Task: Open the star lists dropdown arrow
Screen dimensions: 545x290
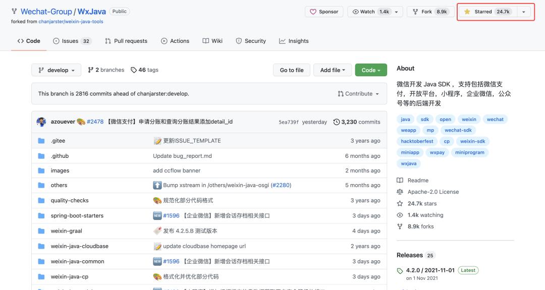Action: [x=523, y=12]
